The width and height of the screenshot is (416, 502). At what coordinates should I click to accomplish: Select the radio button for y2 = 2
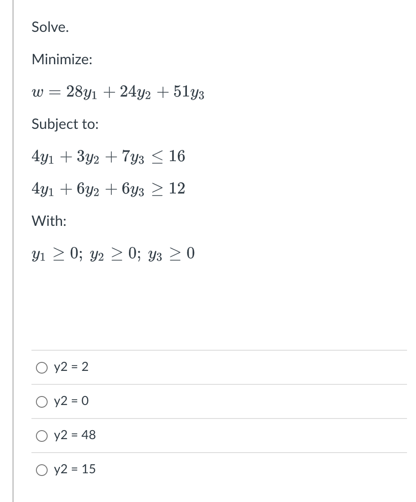(41, 367)
